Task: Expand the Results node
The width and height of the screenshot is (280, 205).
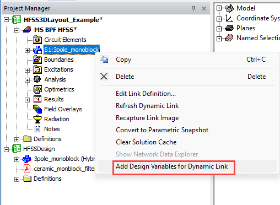Action: coord(27,100)
